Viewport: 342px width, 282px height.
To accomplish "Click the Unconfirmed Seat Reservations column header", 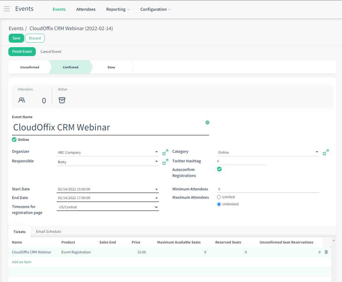I will 286,242.
